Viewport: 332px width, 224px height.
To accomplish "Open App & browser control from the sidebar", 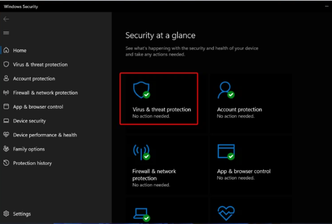I will click(38, 107).
